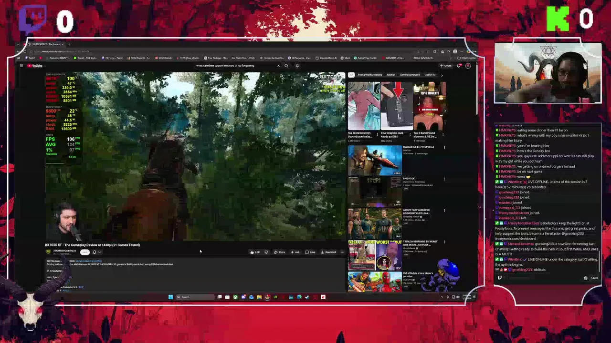Click the YouTube logo
This screenshot has width=611, height=343.
tap(34, 66)
